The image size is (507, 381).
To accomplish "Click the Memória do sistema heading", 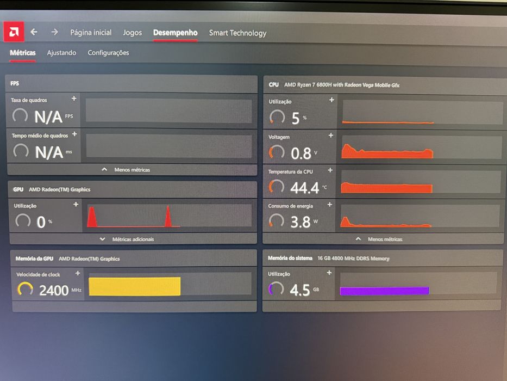I will (x=290, y=258).
